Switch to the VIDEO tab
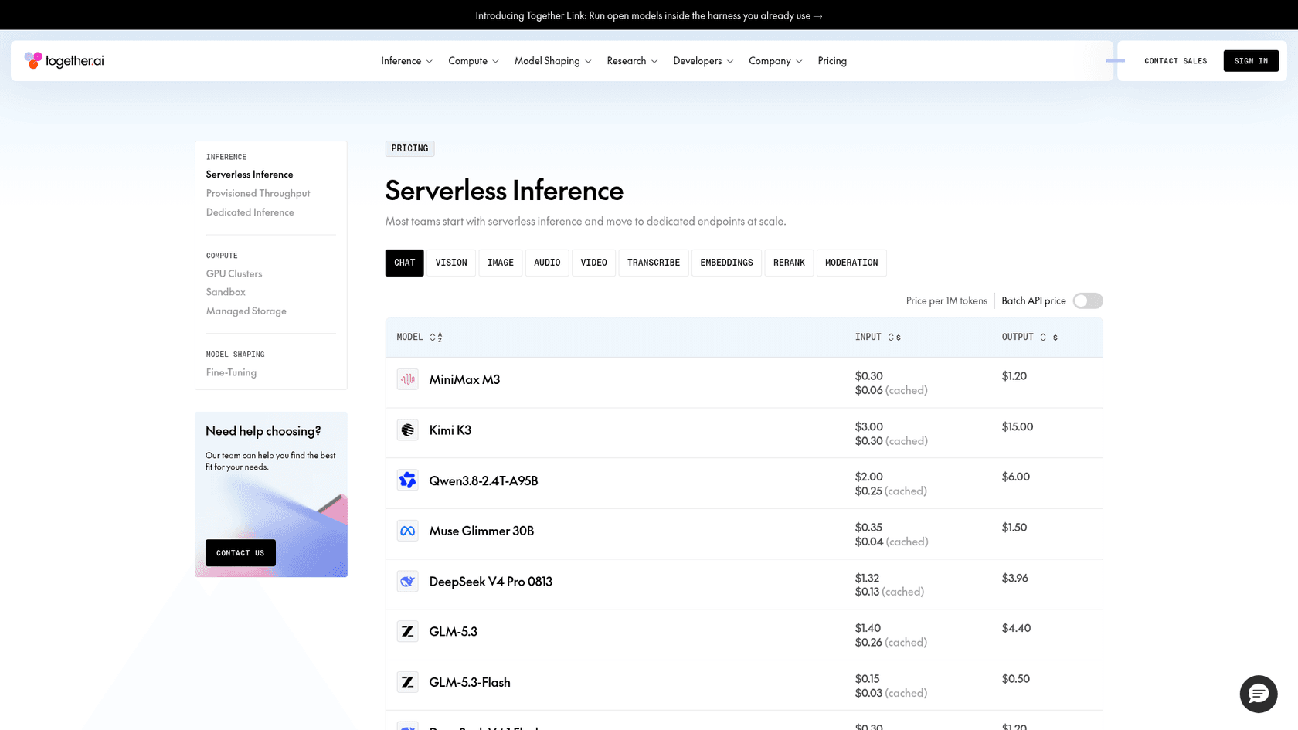 point(593,263)
